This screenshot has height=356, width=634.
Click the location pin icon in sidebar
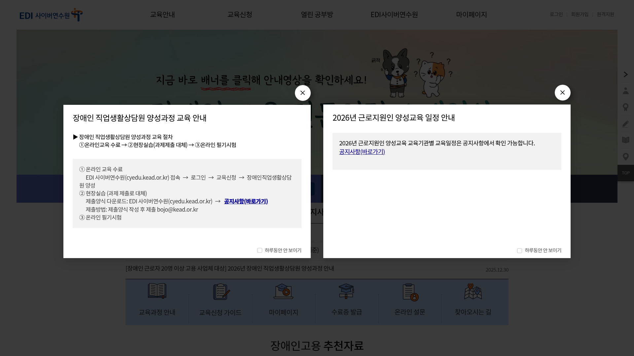click(x=626, y=157)
